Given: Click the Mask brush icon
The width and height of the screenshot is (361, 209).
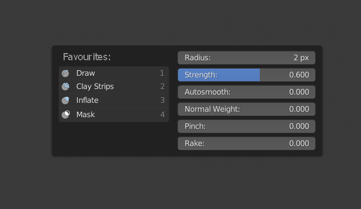Looking at the screenshot, I should pos(66,114).
